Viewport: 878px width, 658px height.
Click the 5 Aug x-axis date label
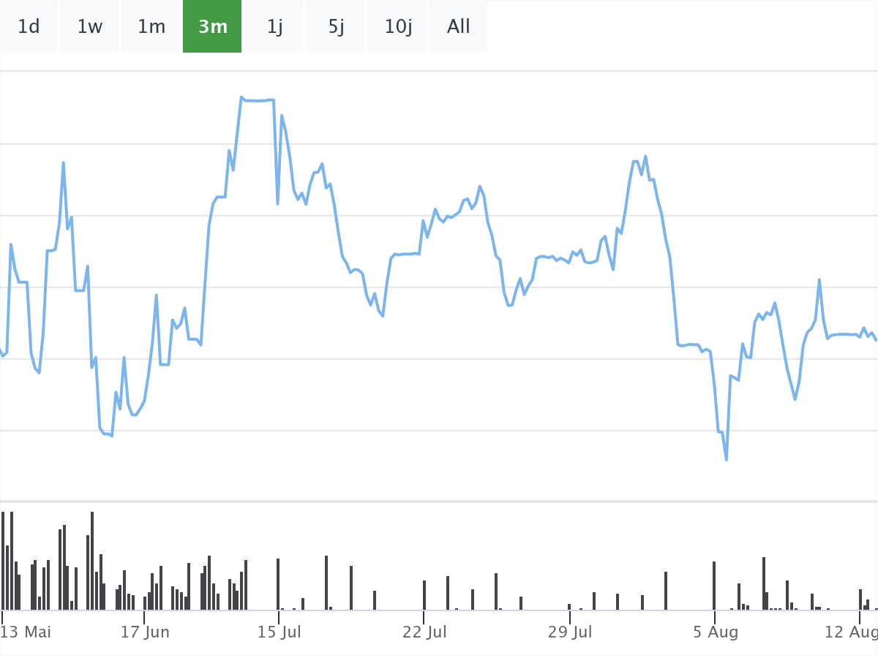716,632
